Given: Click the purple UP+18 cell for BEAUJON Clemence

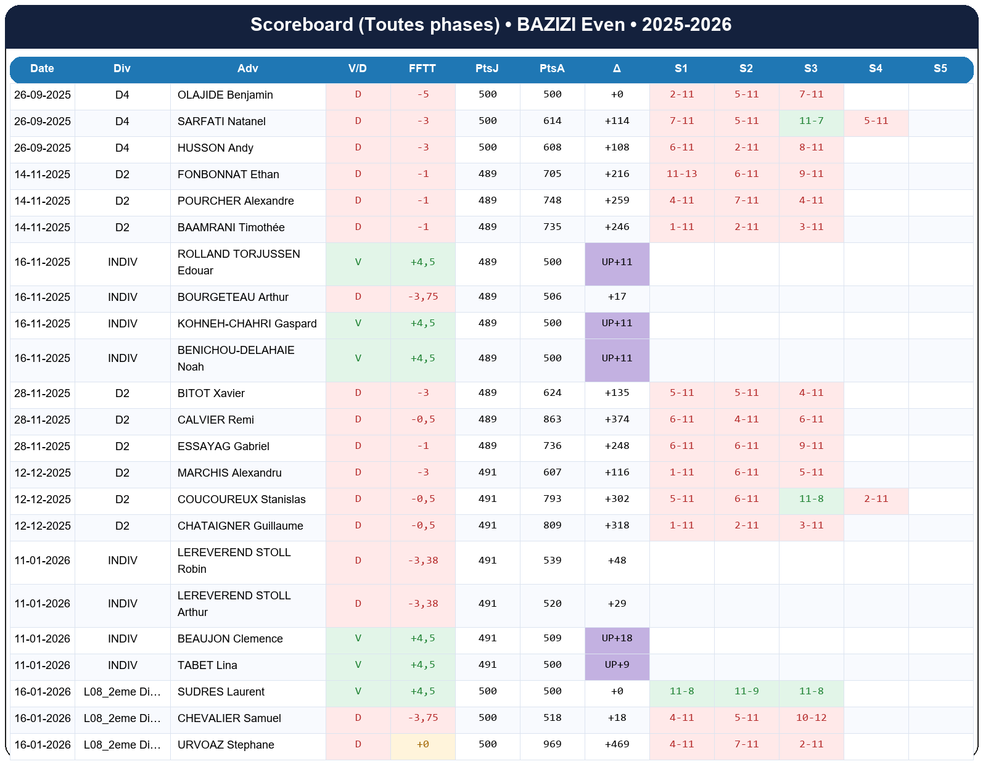Looking at the screenshot, I should [617, 638].
